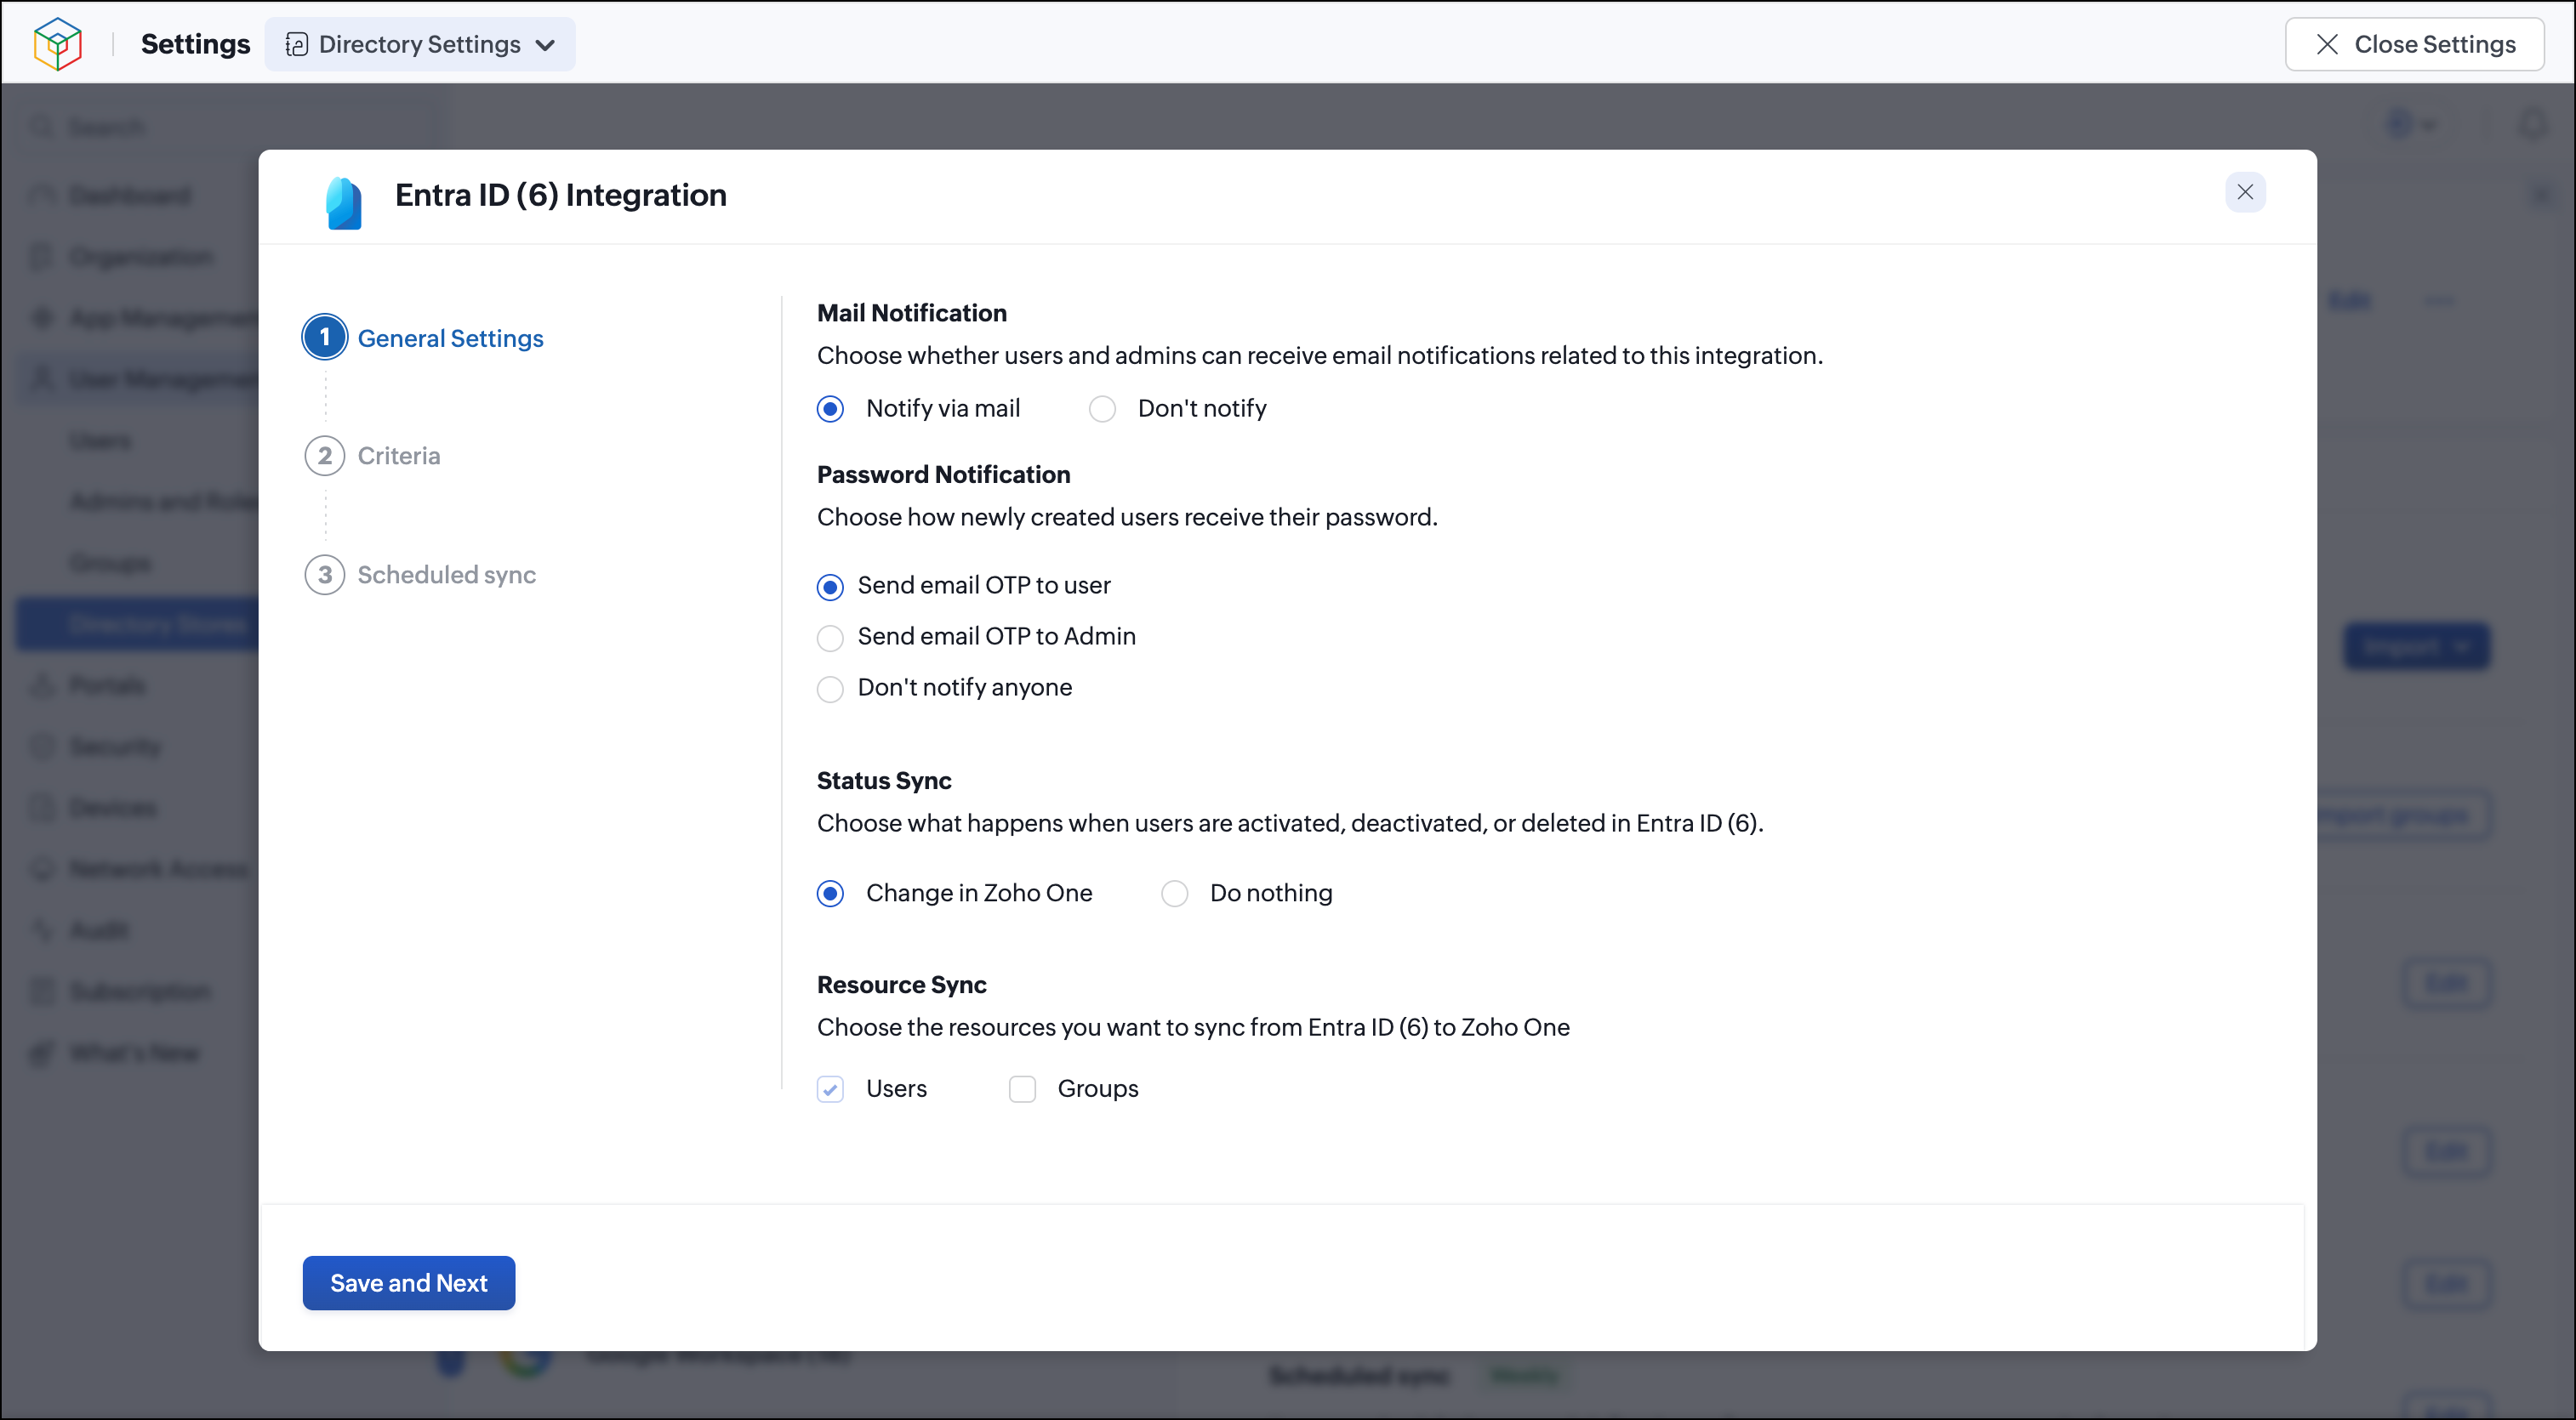
Task: Open the General Settings step
Action: (x=450, y=338)
